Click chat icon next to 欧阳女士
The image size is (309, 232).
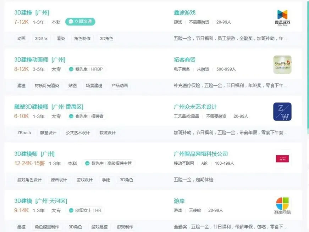click(71, 210)
